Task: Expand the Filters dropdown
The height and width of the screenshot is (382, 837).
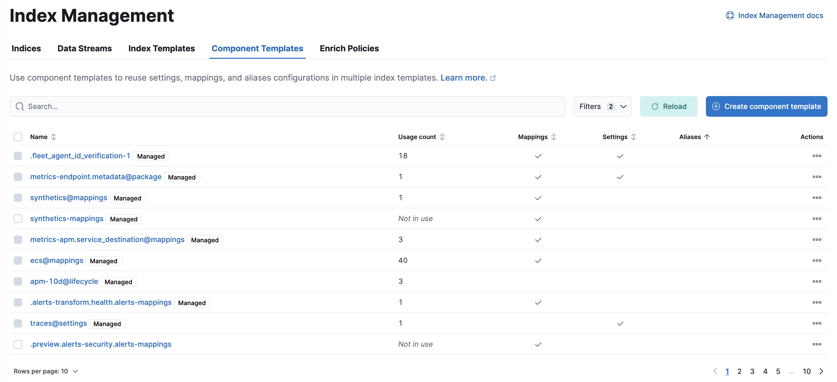Action: pos(602,106)
